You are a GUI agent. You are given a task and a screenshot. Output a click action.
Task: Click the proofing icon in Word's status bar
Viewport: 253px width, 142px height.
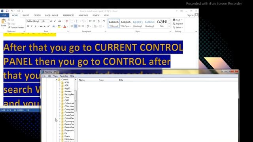click(28, 110)
